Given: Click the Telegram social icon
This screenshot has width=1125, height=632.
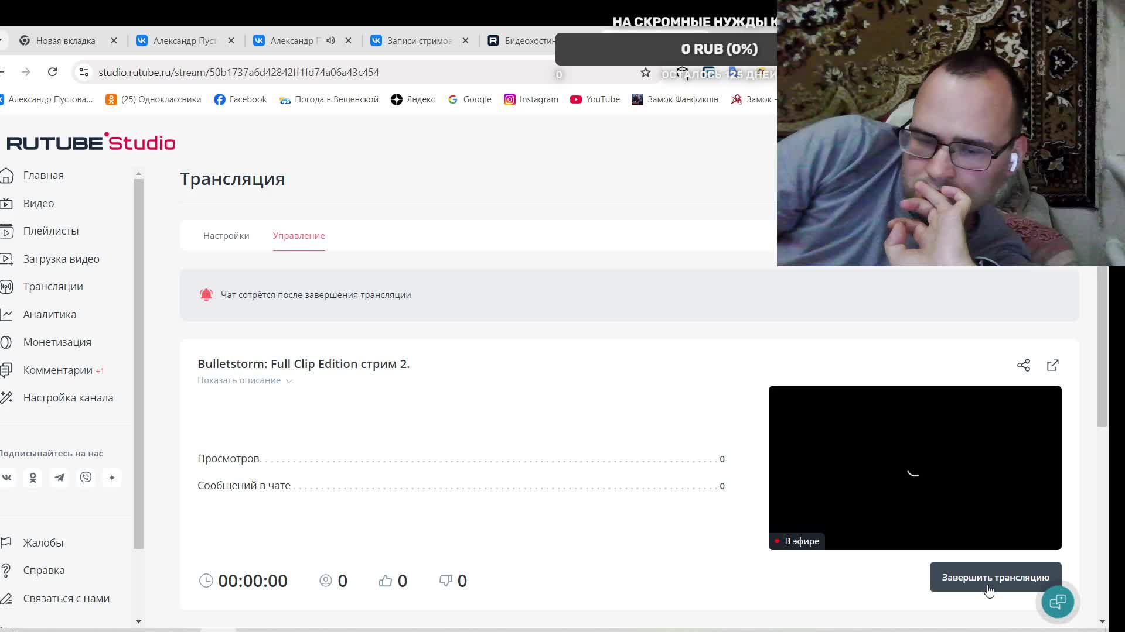Looking at the screenshot, I should [x=59, y=478].
